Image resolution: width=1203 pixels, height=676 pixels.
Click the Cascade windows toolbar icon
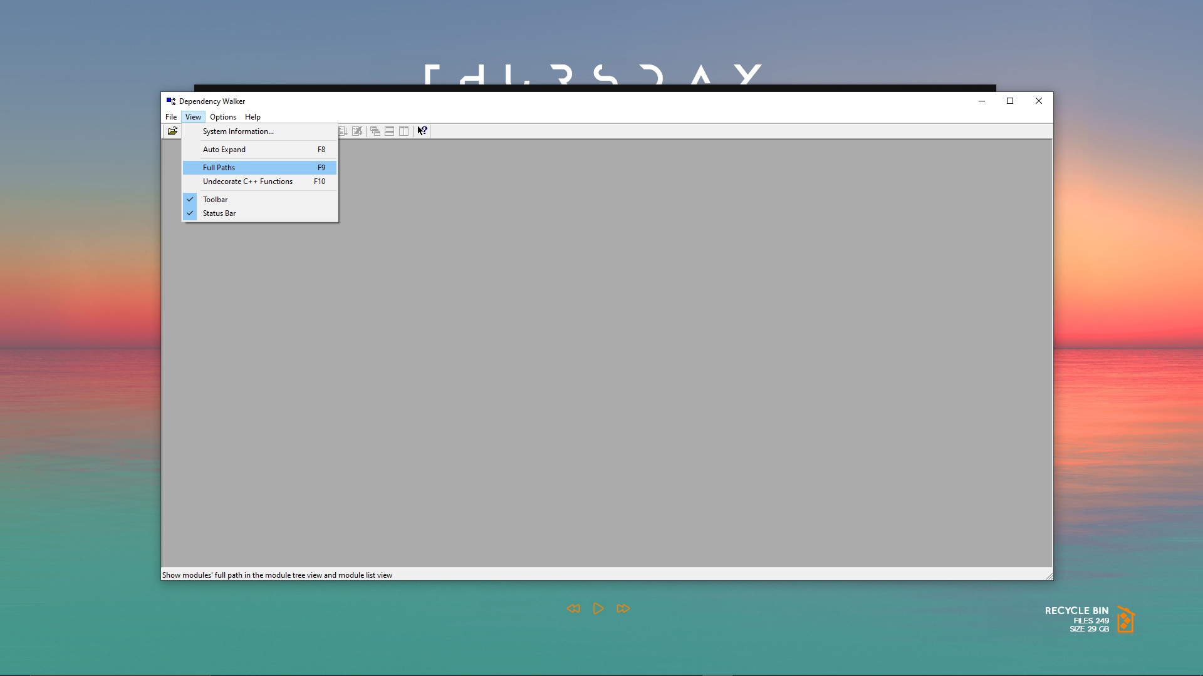pos(375,131)
